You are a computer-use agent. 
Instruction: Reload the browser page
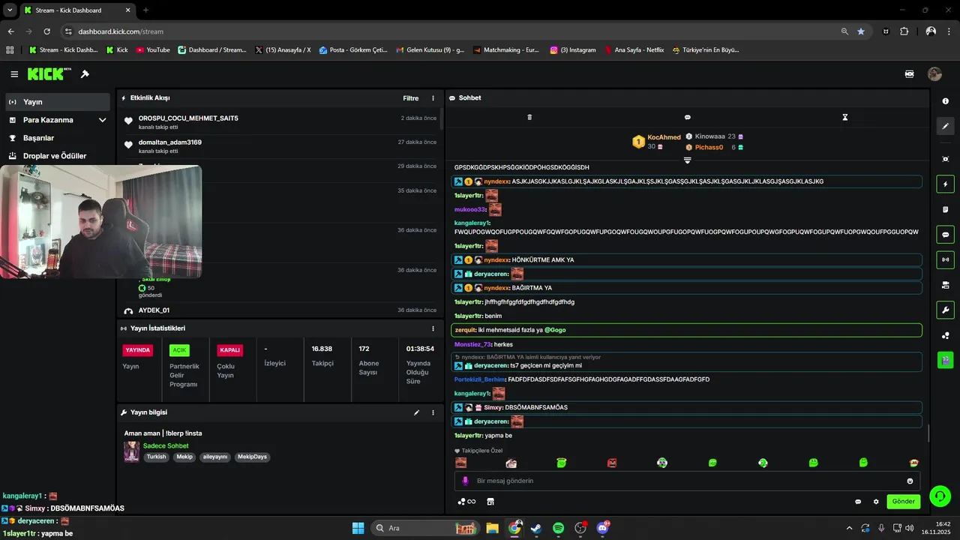(x=46, y=31)
